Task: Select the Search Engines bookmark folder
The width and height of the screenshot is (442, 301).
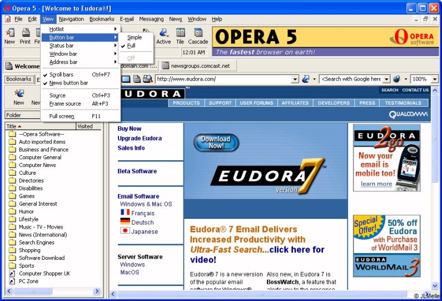Action: pos(37,243)
